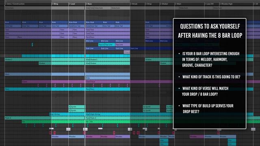The height and width of the screenshot is (146, 260).
Task: Select the Pads 2 clip in the Intro
Action: coord(28,118)
